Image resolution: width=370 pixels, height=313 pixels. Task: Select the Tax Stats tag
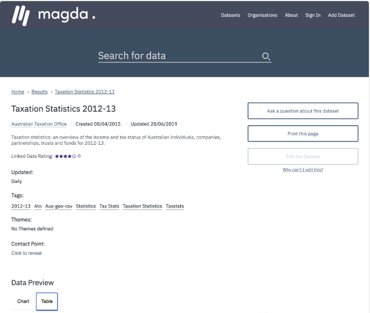point(109,206)
